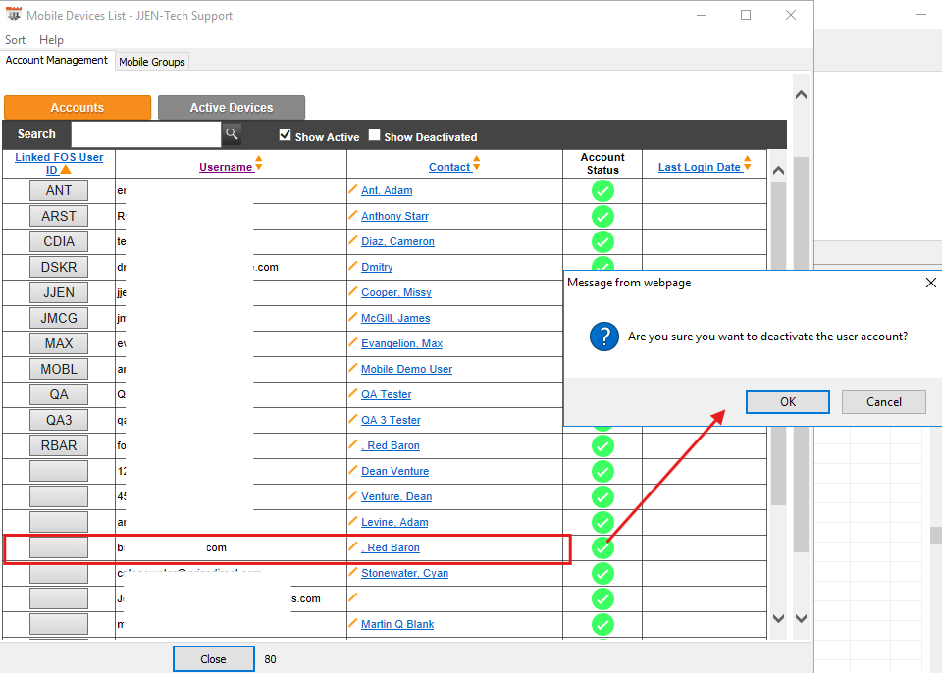The image size is (942, 673).
Task: Cancel the deactivation dialog
Action: (x=884, y=402)
